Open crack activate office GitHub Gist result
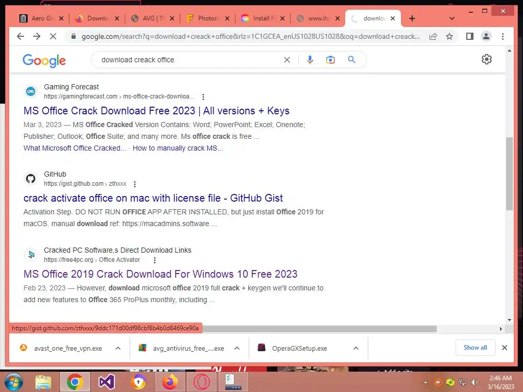The width and height of the screenshot is (523, 392). pos(153,198)
